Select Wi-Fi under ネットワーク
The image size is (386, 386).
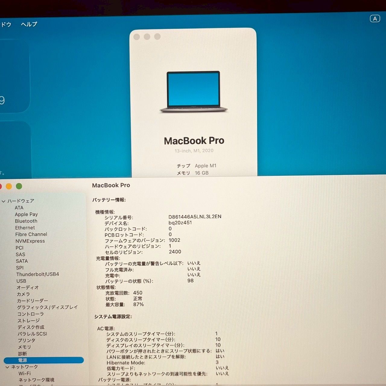(x=24, y=373)
